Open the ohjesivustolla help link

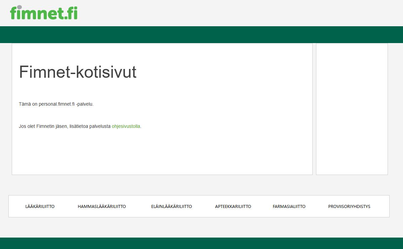click(126, 127)
